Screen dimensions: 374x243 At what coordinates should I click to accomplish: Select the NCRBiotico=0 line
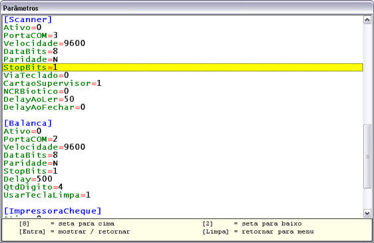36,91
